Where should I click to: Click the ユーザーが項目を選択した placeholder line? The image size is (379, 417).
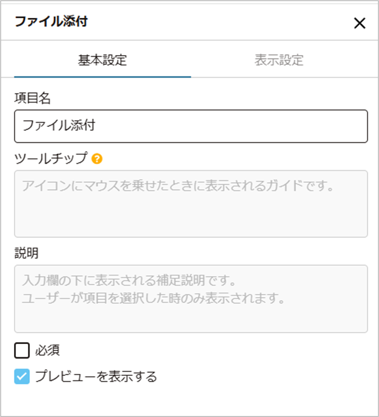(153, 298)
